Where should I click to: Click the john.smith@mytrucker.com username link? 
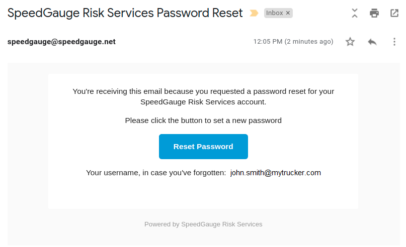point(275,173)
